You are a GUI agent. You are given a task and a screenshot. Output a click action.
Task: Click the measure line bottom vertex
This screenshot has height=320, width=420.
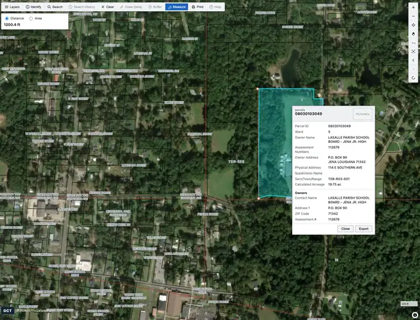(x=259, y=199)
